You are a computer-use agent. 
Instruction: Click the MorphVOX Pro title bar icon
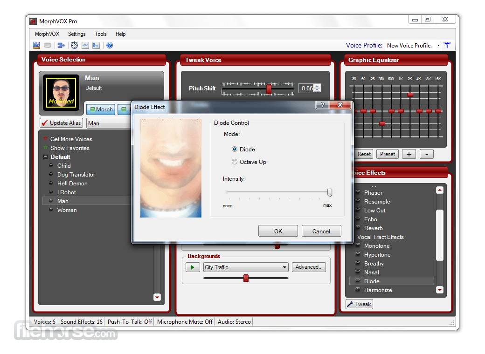[x=33, y=21]
